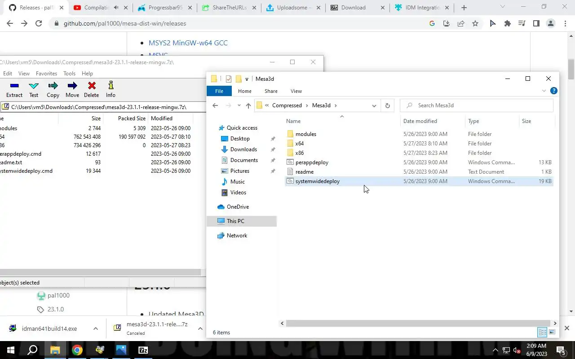
Task: Open notification center in taskbar
Action: [x=561, y=350]
